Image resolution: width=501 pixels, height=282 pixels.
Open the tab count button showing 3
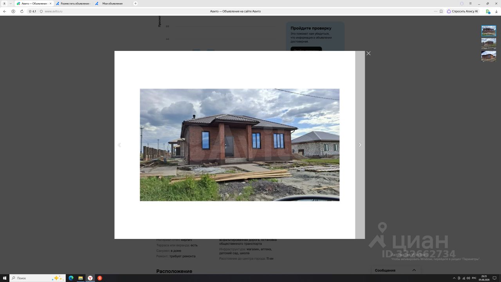(5, 4)
